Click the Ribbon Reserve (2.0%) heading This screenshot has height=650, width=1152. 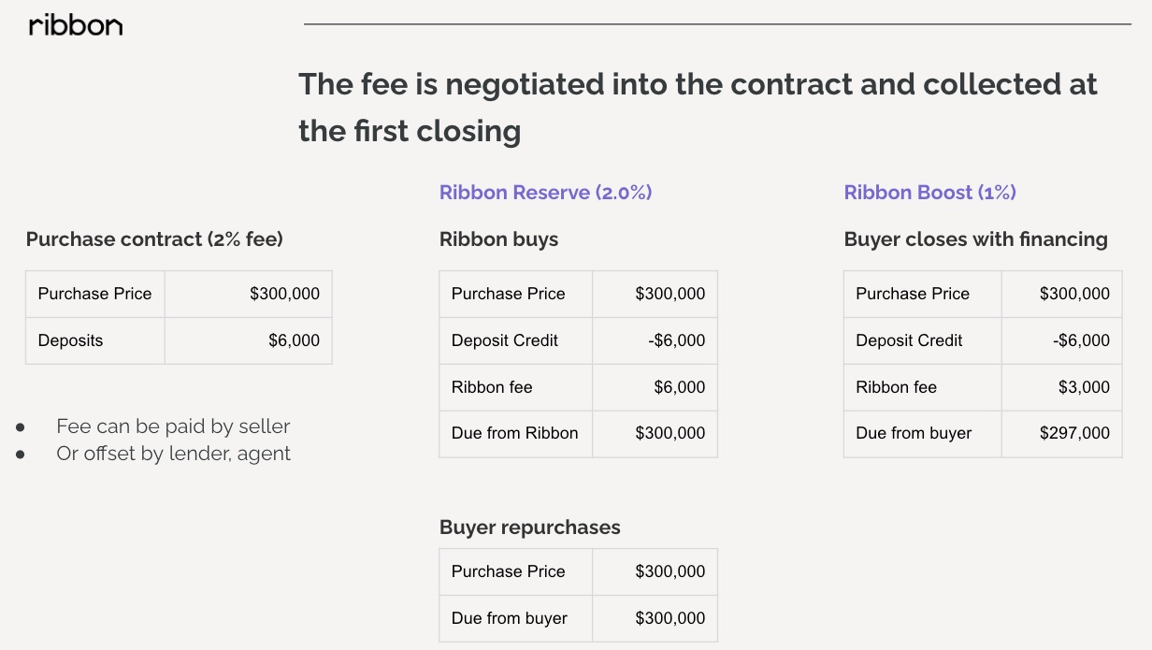[545, 193]
